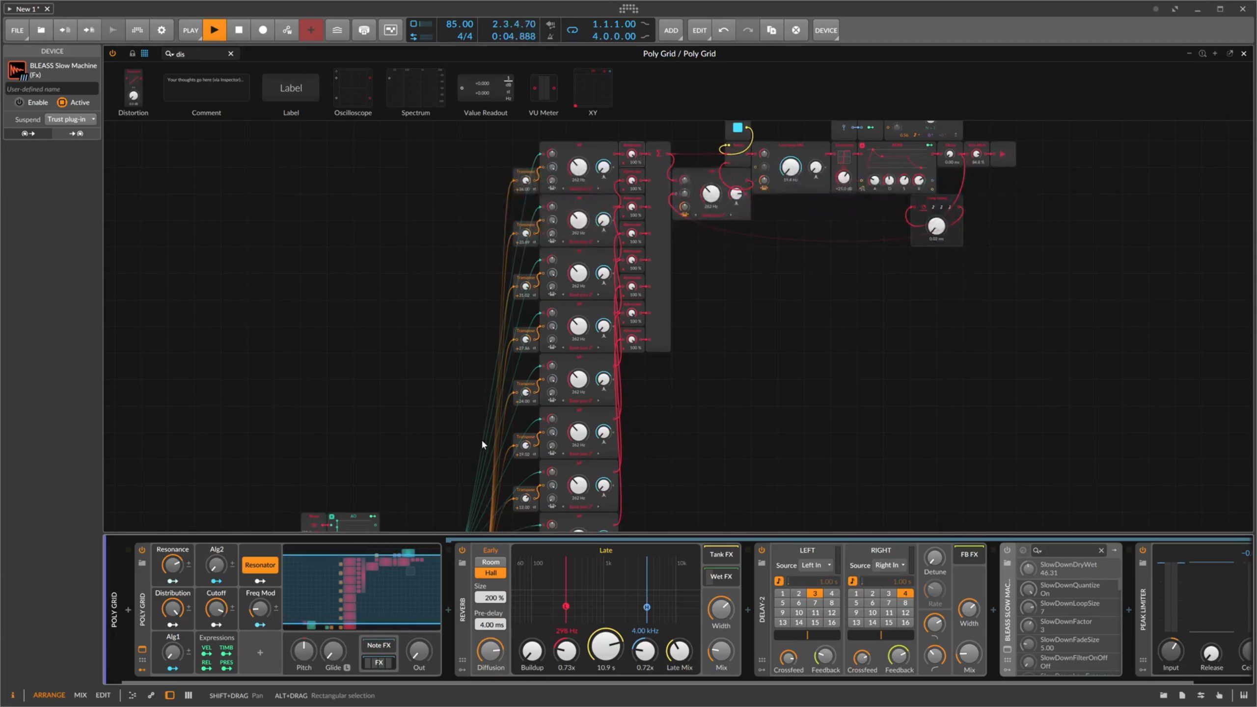Screen dimensions: 1257x707
Task: Click the Resonator button in Poly Grid
Action: (260, 565)
